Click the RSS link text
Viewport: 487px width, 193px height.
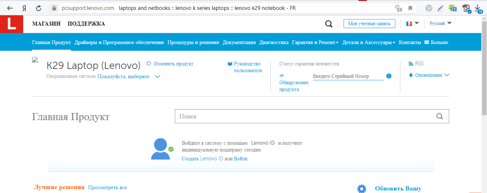pyautogui.click(x=419, y=64)
